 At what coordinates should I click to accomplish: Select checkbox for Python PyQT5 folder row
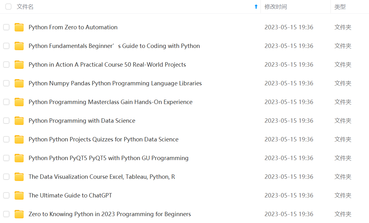(6, 158)
